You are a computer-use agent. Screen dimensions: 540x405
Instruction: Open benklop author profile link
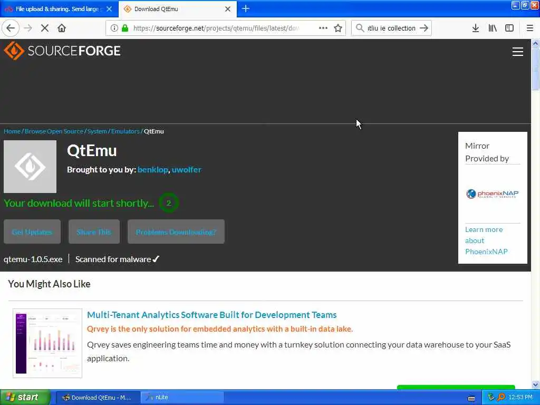click(152, 169)
